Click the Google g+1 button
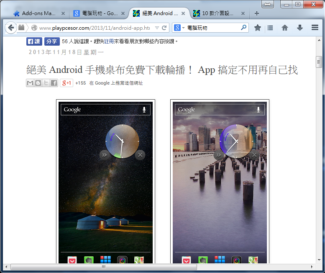Viewport: 325px width, 273px height. coord(67,83)
